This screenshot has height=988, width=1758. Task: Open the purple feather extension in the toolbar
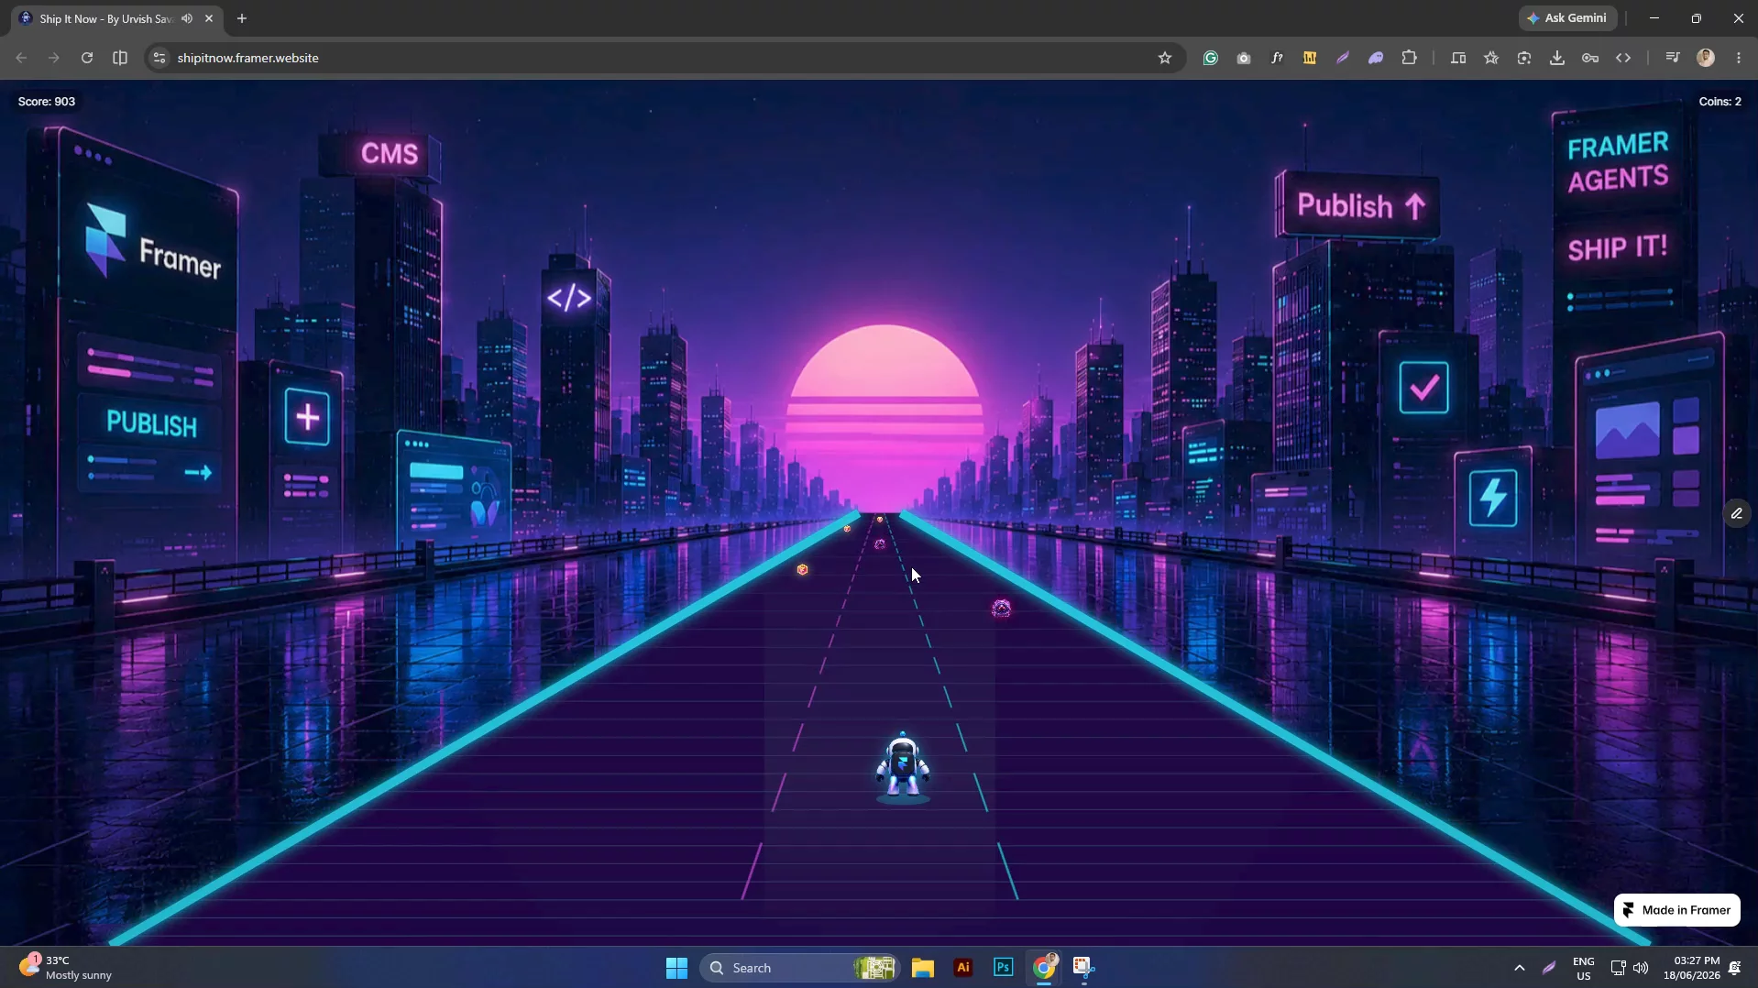[x=1343, y=58]
